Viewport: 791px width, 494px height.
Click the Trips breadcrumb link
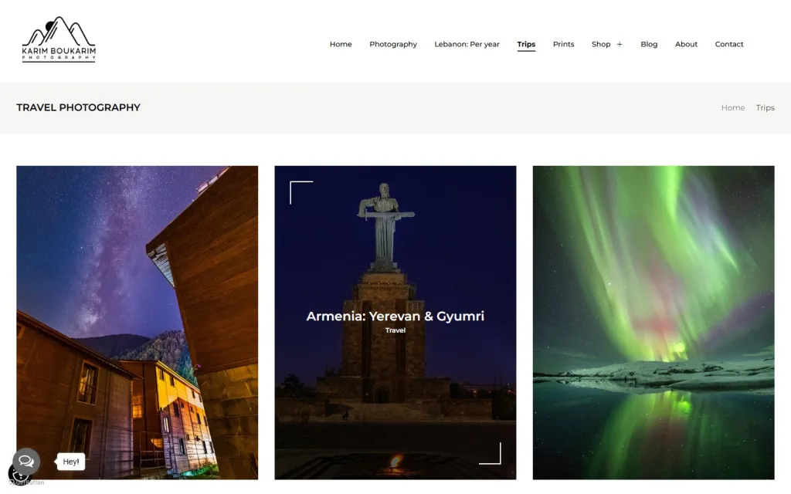click(765, 108)
